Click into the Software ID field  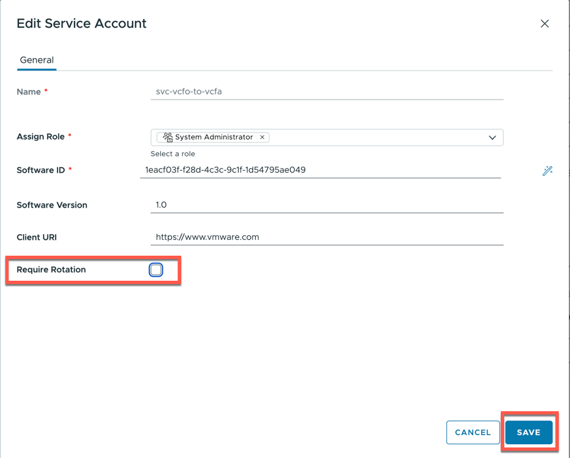click(x=320, y=170)
